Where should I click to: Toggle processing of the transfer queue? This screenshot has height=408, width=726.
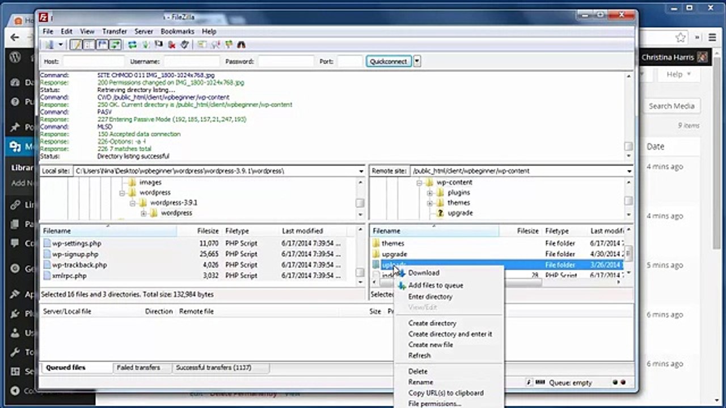[x=146, y=45]
